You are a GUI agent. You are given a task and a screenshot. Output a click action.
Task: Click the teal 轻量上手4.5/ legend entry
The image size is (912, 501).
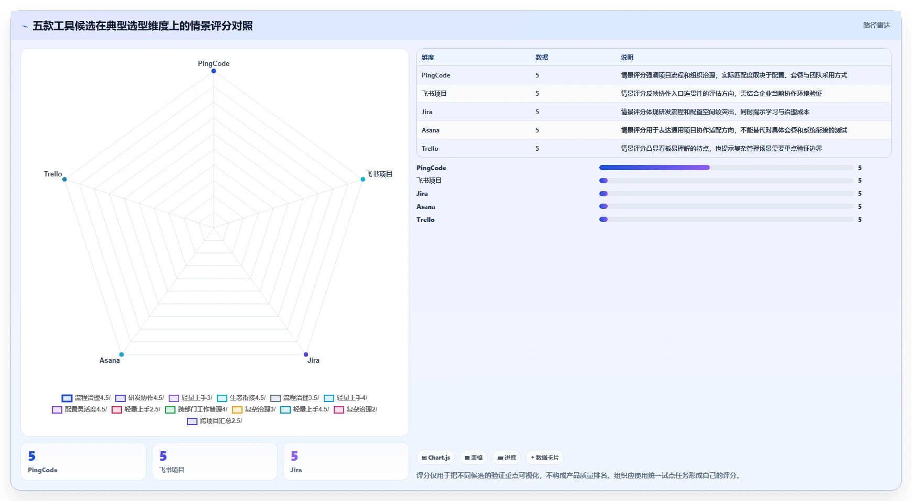[305, 409]
